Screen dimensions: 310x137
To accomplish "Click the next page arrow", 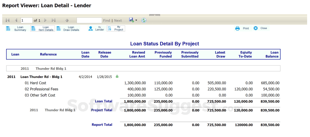I will (46, 20).
